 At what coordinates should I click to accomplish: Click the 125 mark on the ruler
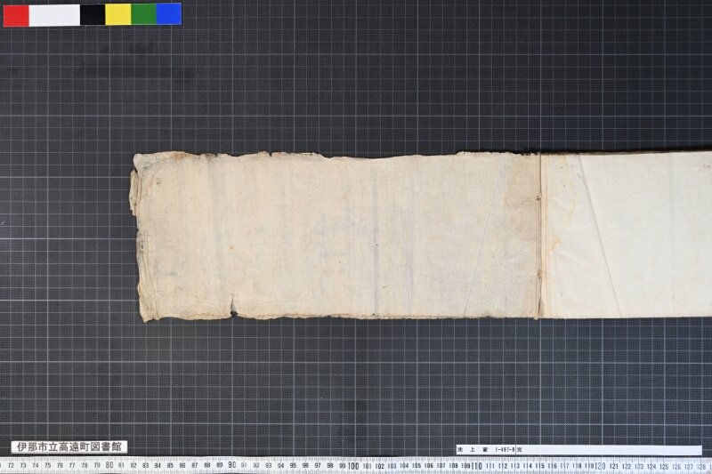click(663, 466)
